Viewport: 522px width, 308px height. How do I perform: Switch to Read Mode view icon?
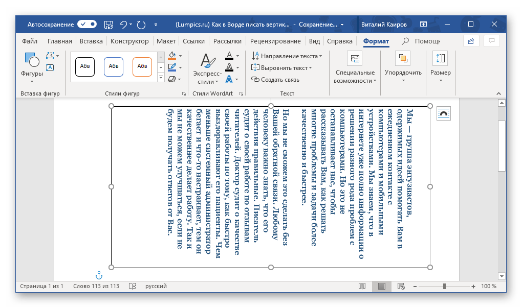click(x=362, y=286)
